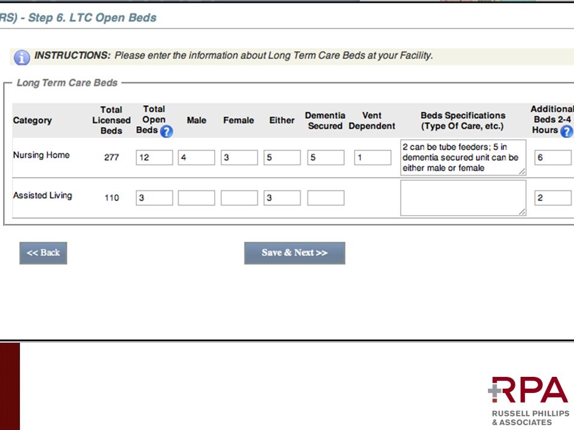Select Nursing Home Vent Dependent field

point(373,158)
